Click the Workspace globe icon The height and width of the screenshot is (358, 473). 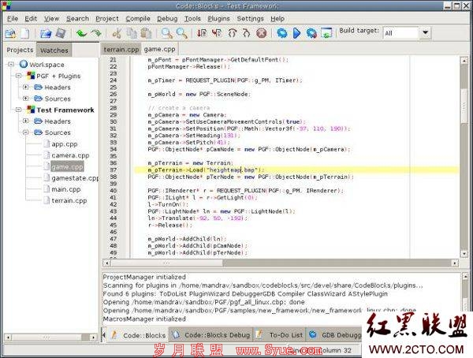(x=23, y=64)
